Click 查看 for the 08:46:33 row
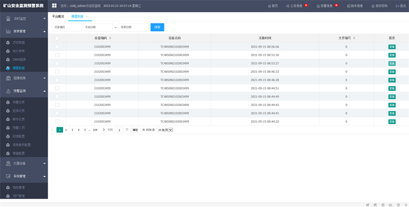409x207 pixels. 392,72
